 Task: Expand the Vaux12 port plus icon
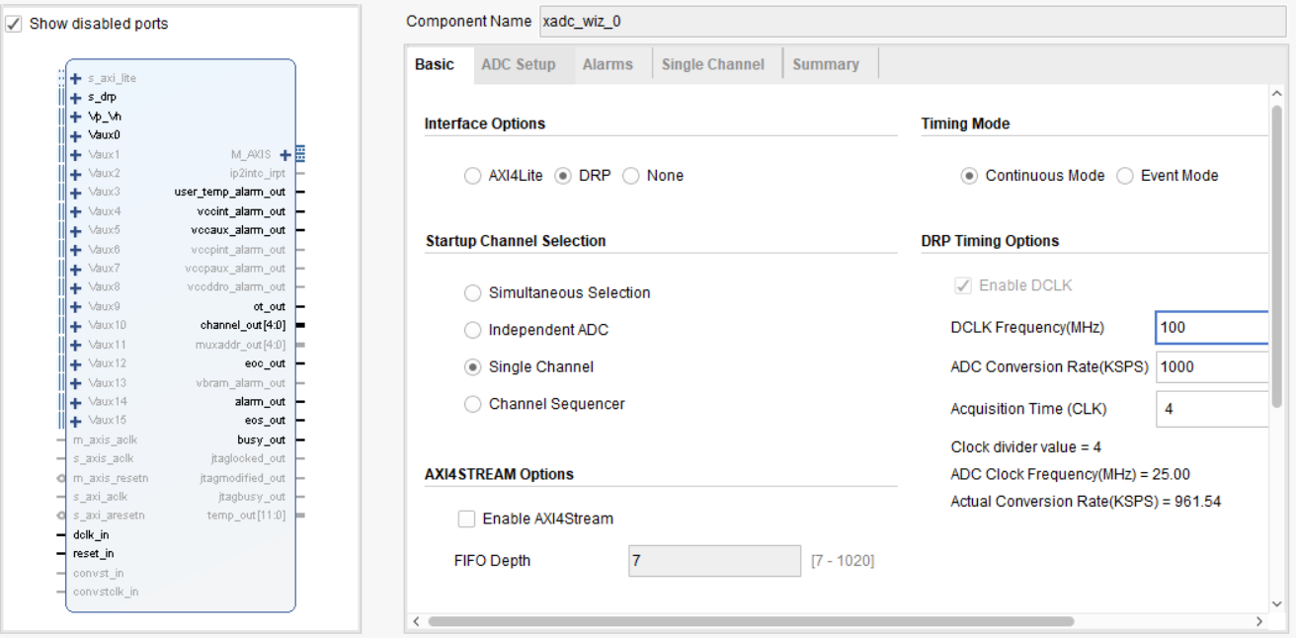[x=76, y=363]
